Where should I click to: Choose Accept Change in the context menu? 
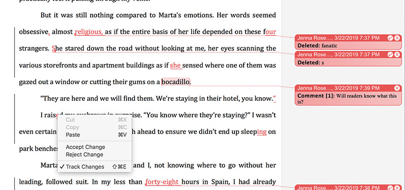tap(94, 147)
